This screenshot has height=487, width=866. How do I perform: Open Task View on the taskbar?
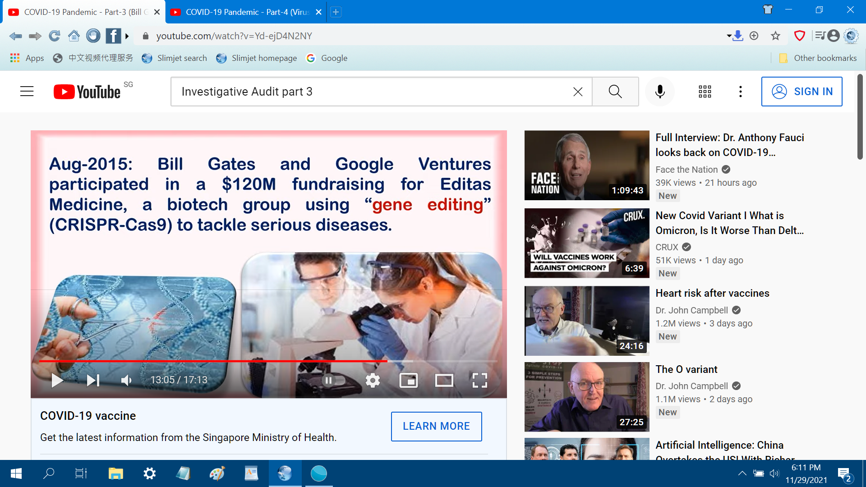pos(81,473)
